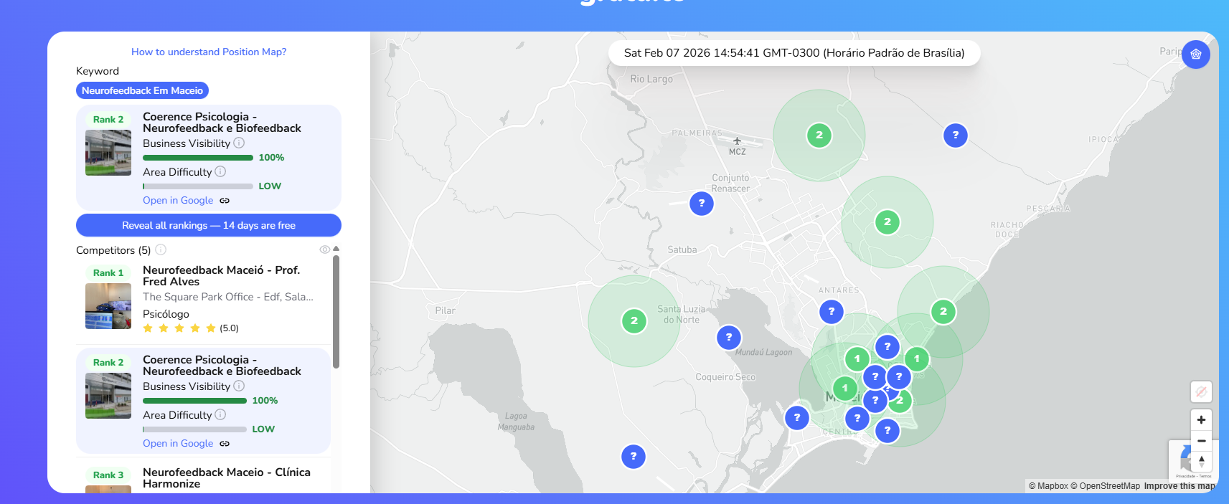Click the info icon beside top Business Visibility

pos(239,143)
